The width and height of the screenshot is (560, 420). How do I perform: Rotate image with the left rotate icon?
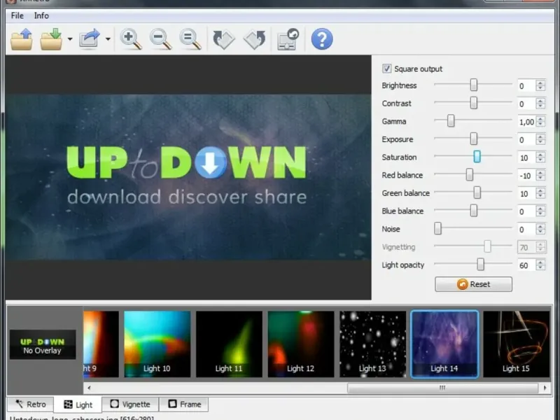[x=224, y=38]
